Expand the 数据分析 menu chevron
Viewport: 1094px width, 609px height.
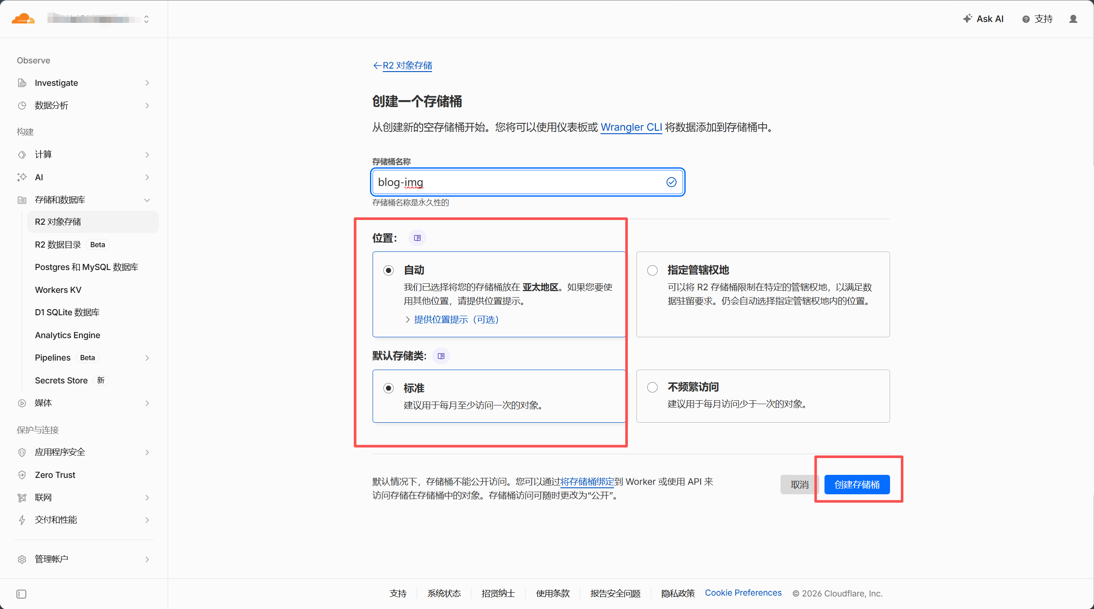(147, 105)
